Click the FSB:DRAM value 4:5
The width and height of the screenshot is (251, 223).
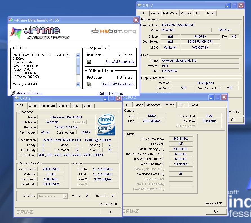(181, 144)
